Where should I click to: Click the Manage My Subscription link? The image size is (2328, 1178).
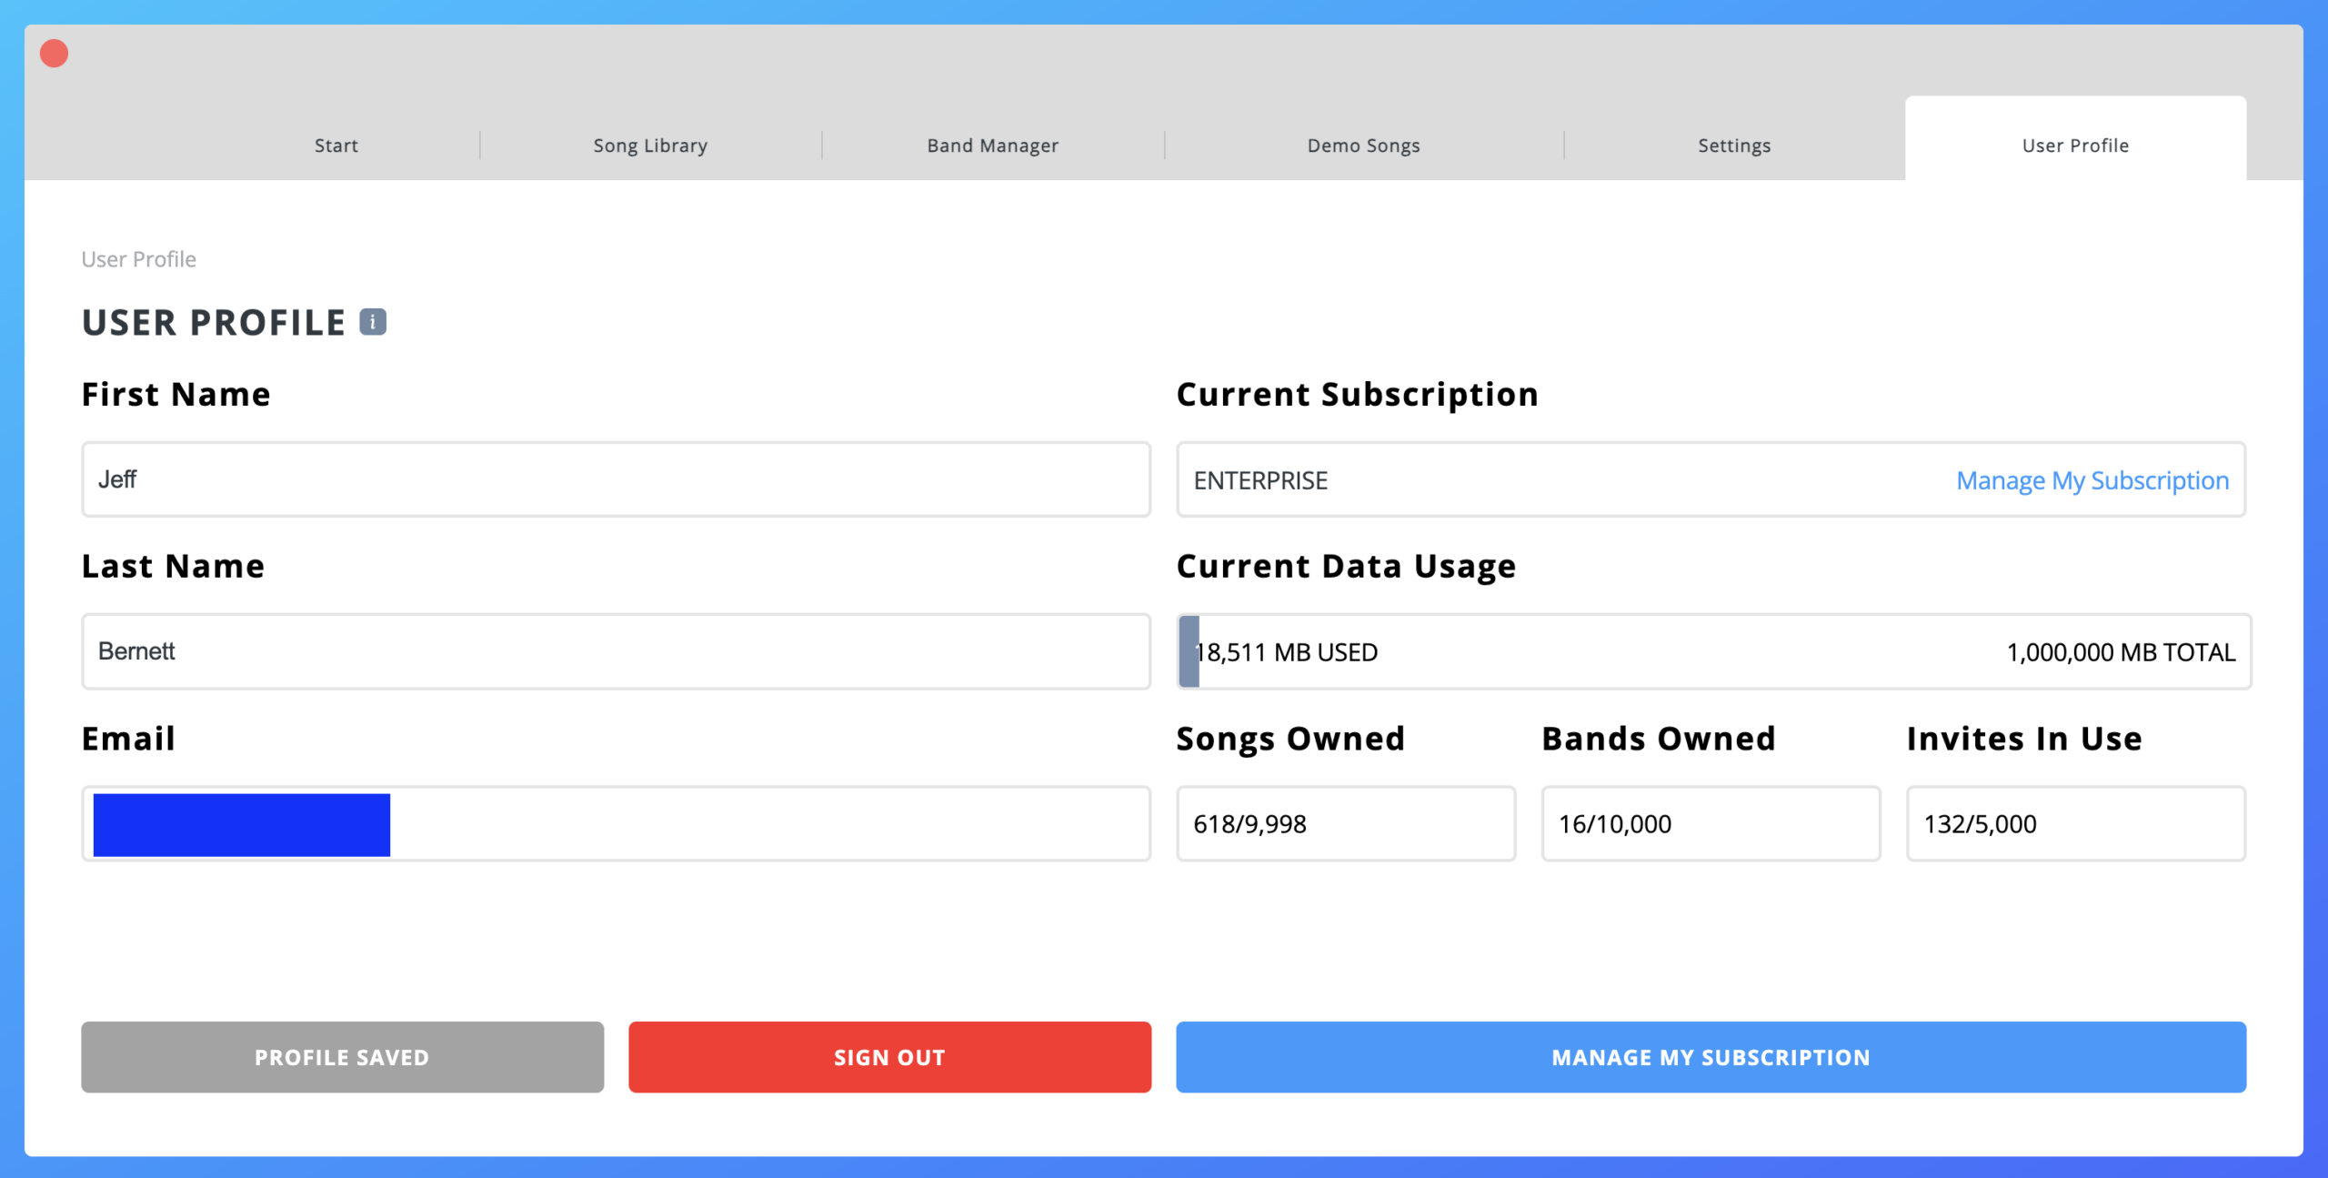click(x=2092, y=480)
